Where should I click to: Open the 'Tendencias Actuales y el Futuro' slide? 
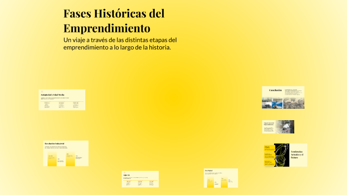pyautogui.click(x=285, y=155)
